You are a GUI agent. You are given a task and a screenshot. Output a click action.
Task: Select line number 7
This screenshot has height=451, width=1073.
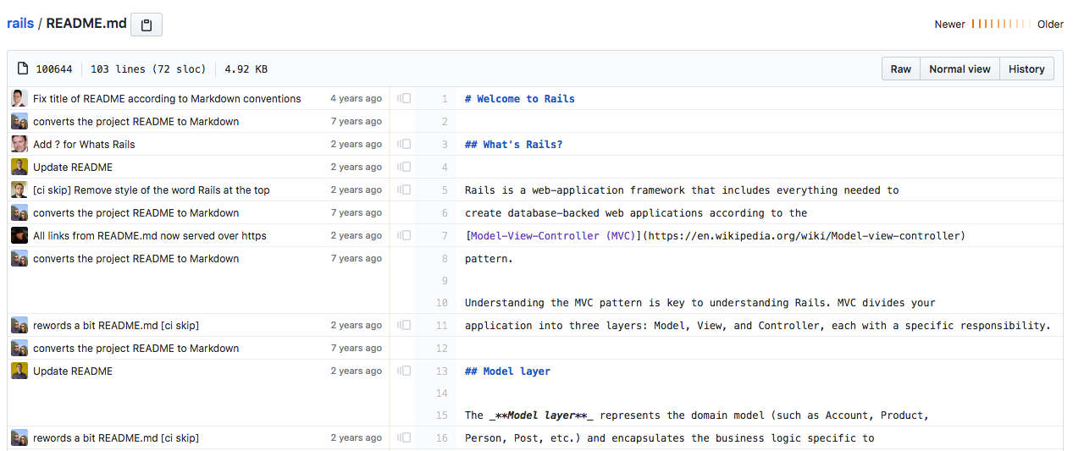(443, 236)
